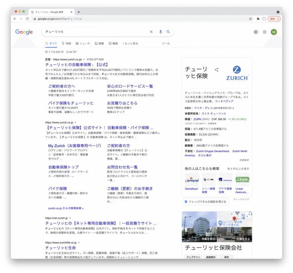Screen dimensions: 293x273
Task: Click the Google logo
Action: [24, 32]
